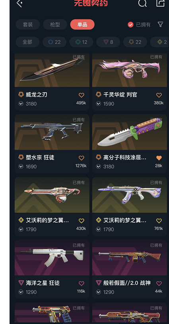This screenshot has width=169, height=324.
Task: Open the filter funnel icon
Action: [160, 24]
